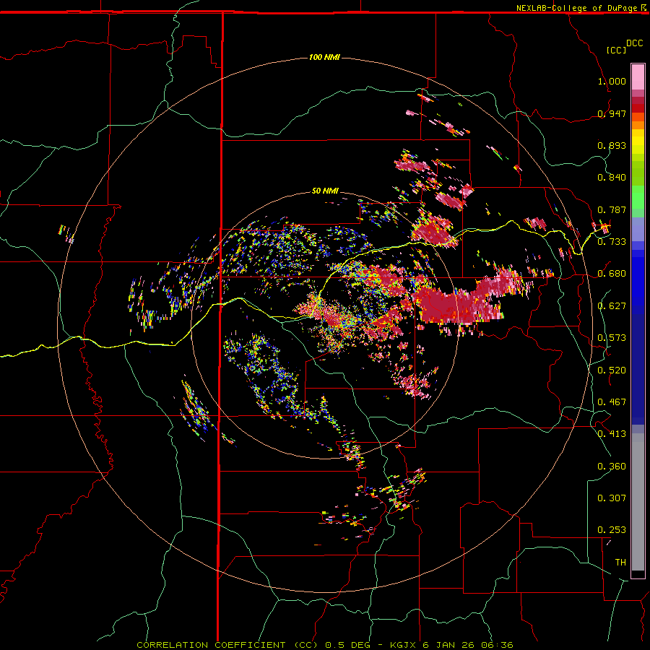This screenshot has width=650, height=650.
Task: Select the 0.413 value on the color scale
Action: 612,434
